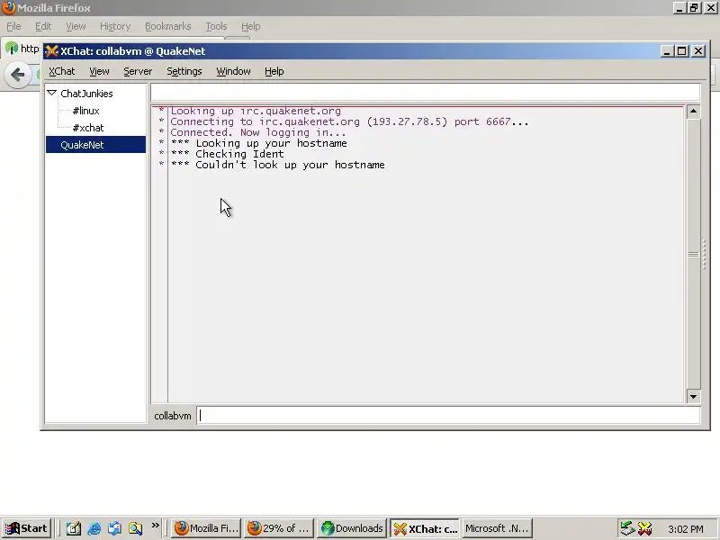Click the 'Connected. Now logging in...' line
This screenshot has height=540, width=720.
click(258, 132)
